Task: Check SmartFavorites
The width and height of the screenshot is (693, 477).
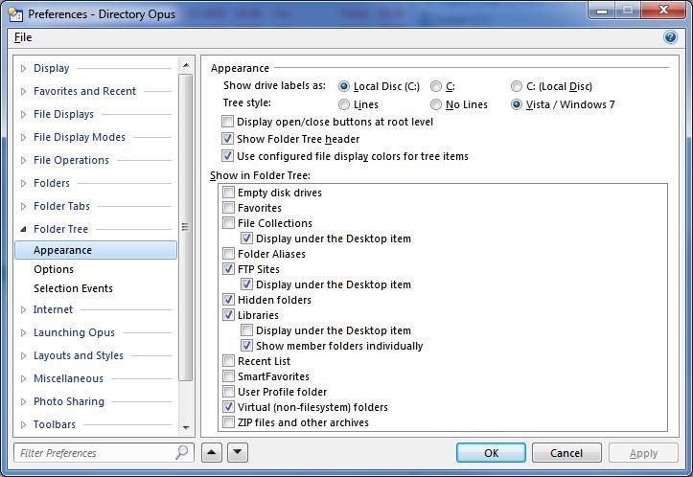Action: click(228, 376)
